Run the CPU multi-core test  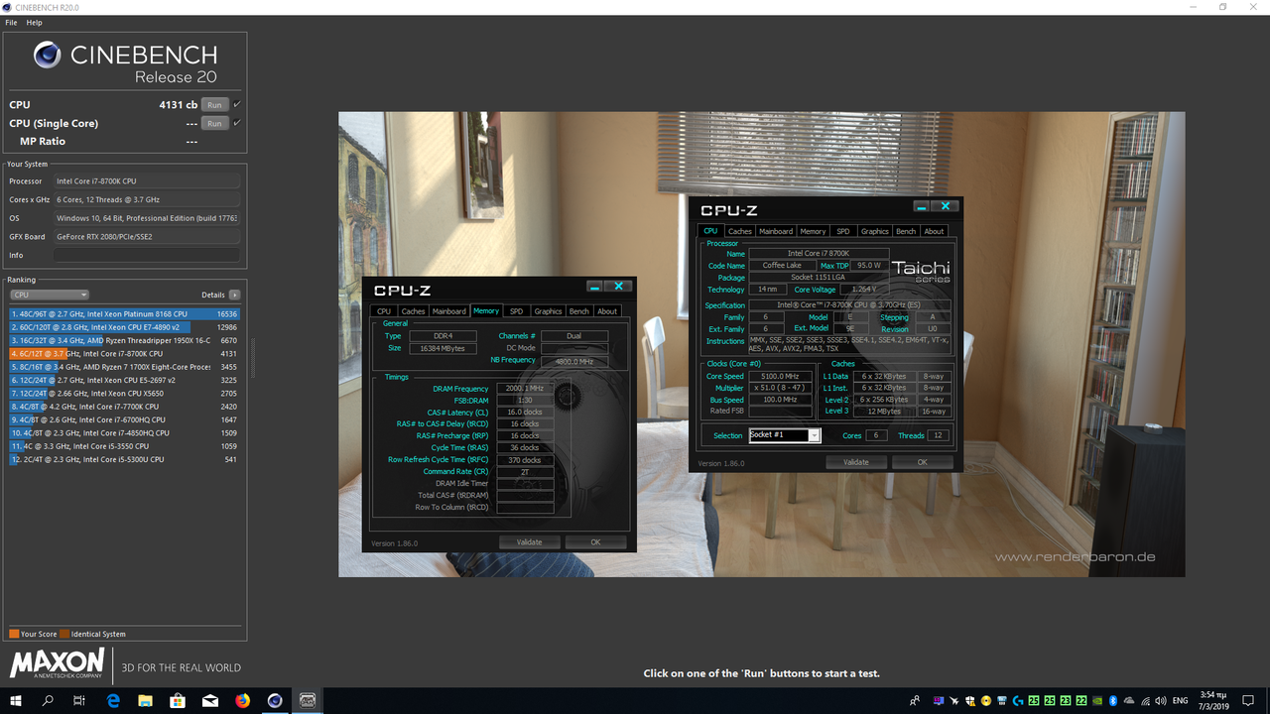click(x=214, y=104)
